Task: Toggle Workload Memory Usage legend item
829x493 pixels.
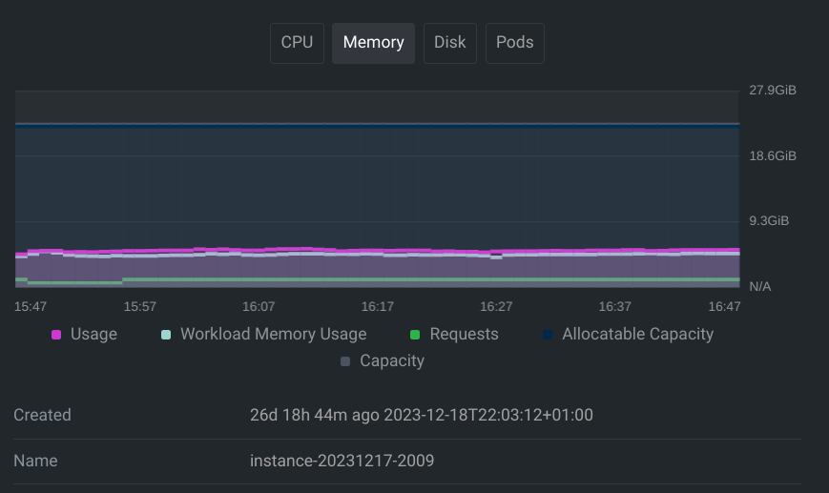Action: [x=273, y=335]
